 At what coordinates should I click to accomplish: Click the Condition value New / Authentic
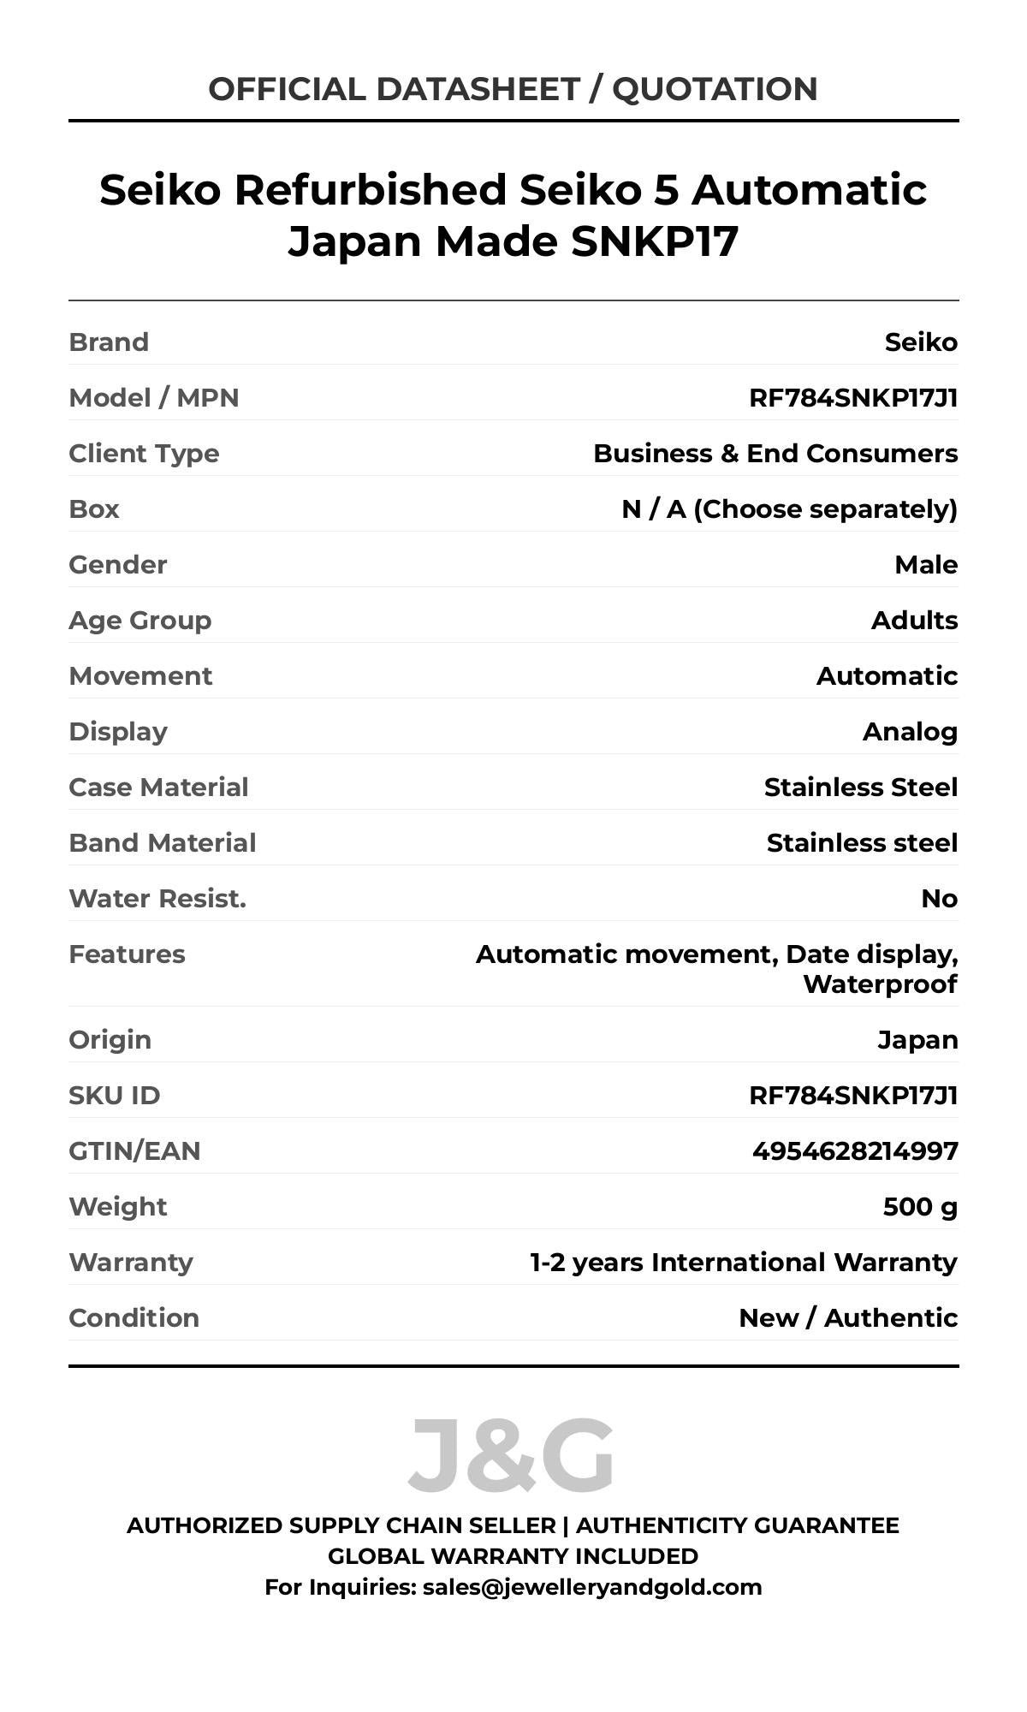(847, 1318)
